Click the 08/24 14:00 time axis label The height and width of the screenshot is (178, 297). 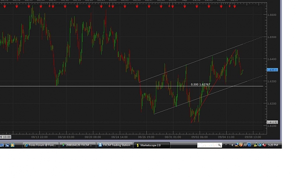tap(120, 137)
